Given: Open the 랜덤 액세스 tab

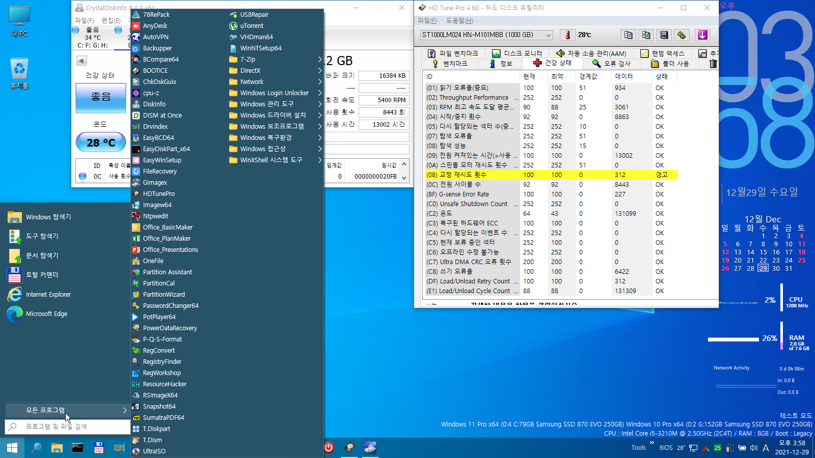Looking at the screenshot, I should (663, 53).
